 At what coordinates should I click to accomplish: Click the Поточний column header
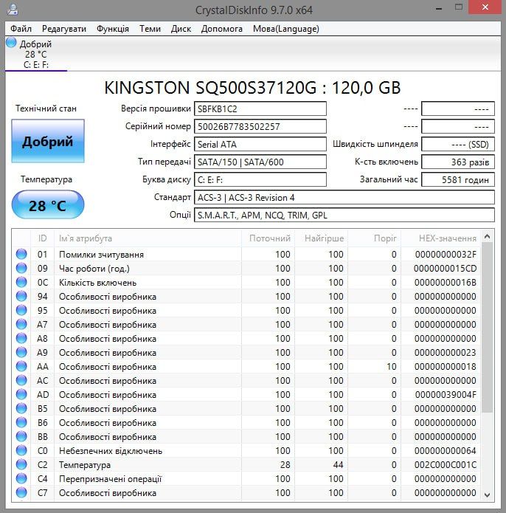point(268,238)
